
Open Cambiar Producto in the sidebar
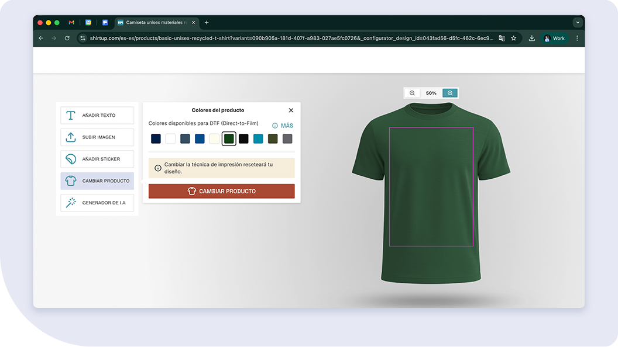97,181
